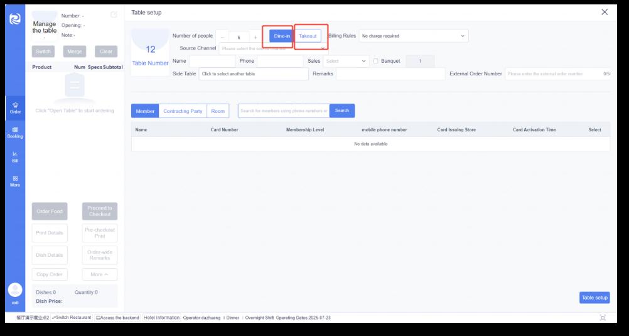Open the Bill section icon
Viewport: 629px width, 336px height.
(15, 156)
